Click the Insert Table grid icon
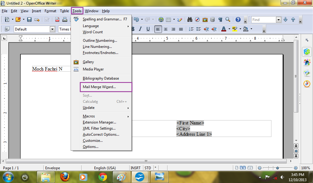Screen dimensions: 313x183 [x=168, y=20]
